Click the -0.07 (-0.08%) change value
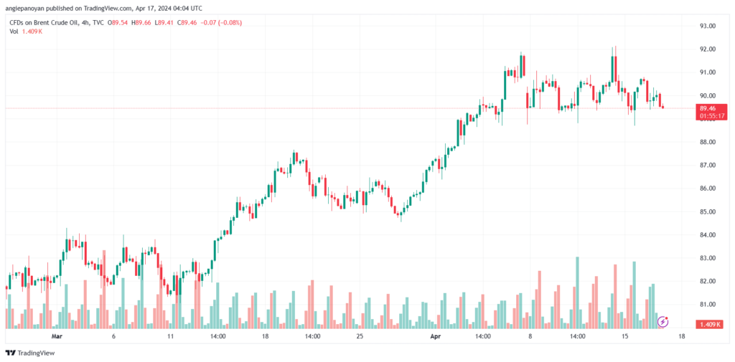 click(x=220, y=22)
